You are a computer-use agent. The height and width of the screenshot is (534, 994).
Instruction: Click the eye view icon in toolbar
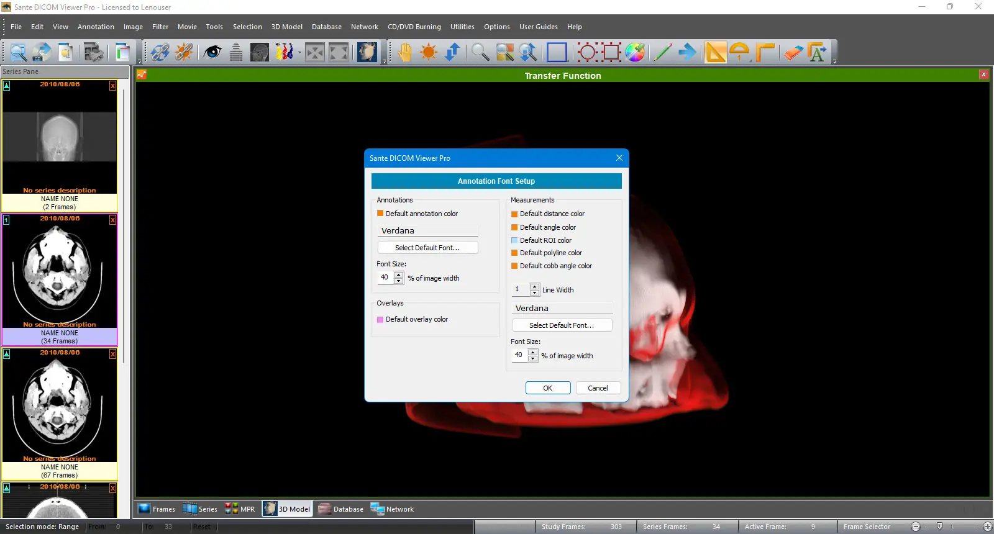click(212, 52)
